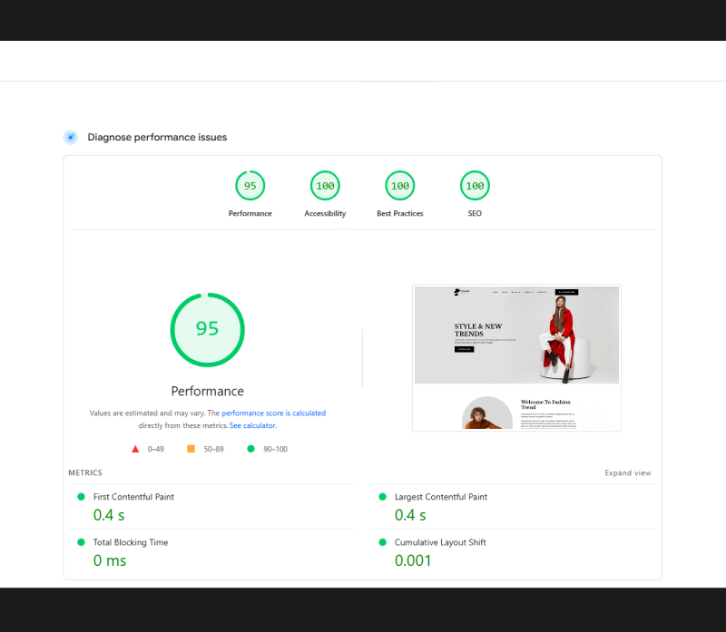This screenshot has height=632, width=726.
Task: Click the green circle 90–100 legend icon
Action: [x=250, y=449]
